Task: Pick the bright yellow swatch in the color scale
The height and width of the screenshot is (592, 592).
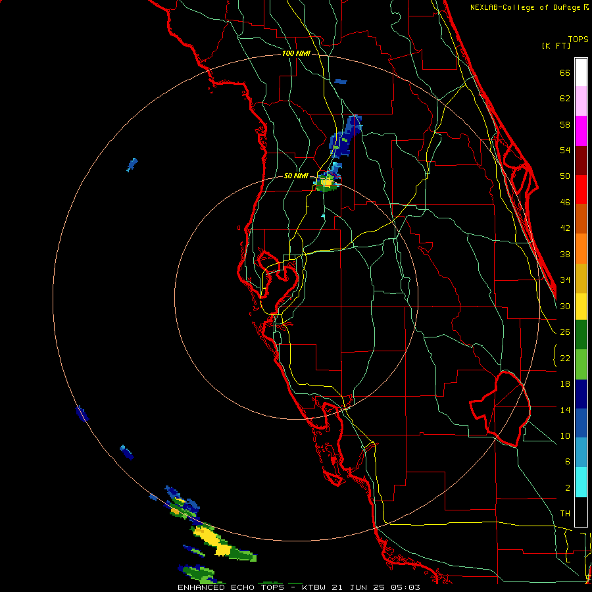Action: coord(581,307)
